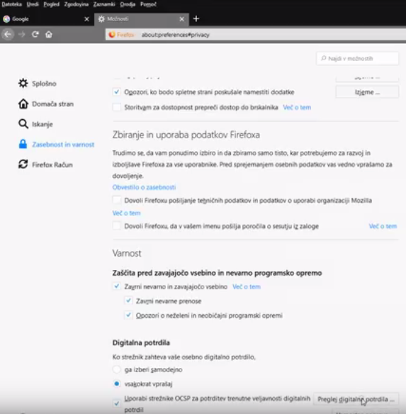Image resolution: width=406 pixels, height=414 pixels.
Task: Uncheck Opozori, ko bodo spletne strani poskušale namestiti dodatke
Action: pyautogui.click(x=116, y=92)
